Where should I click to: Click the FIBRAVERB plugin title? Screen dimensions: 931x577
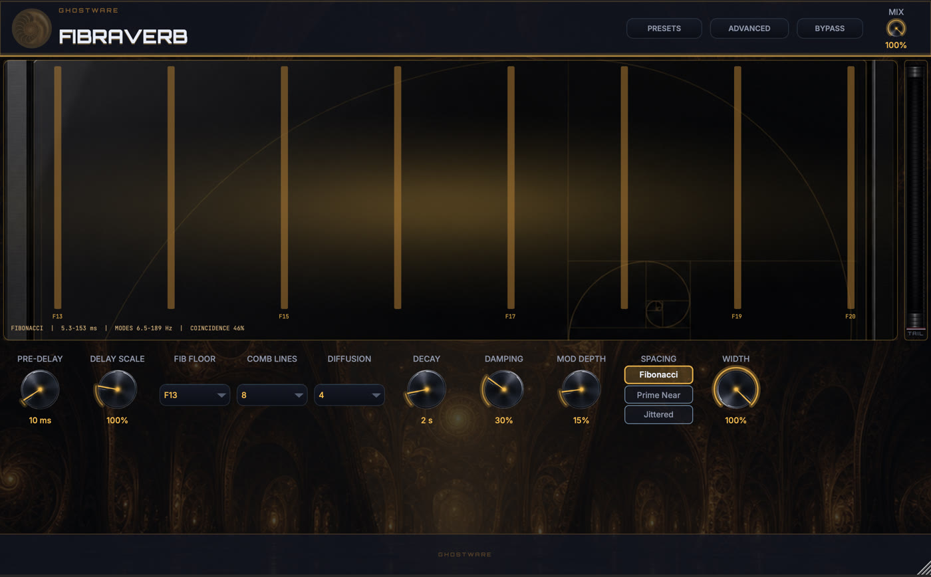point(123,37)
